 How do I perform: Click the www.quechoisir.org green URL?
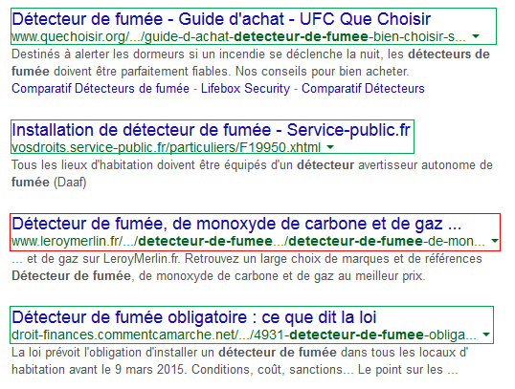tap(238, 36)
